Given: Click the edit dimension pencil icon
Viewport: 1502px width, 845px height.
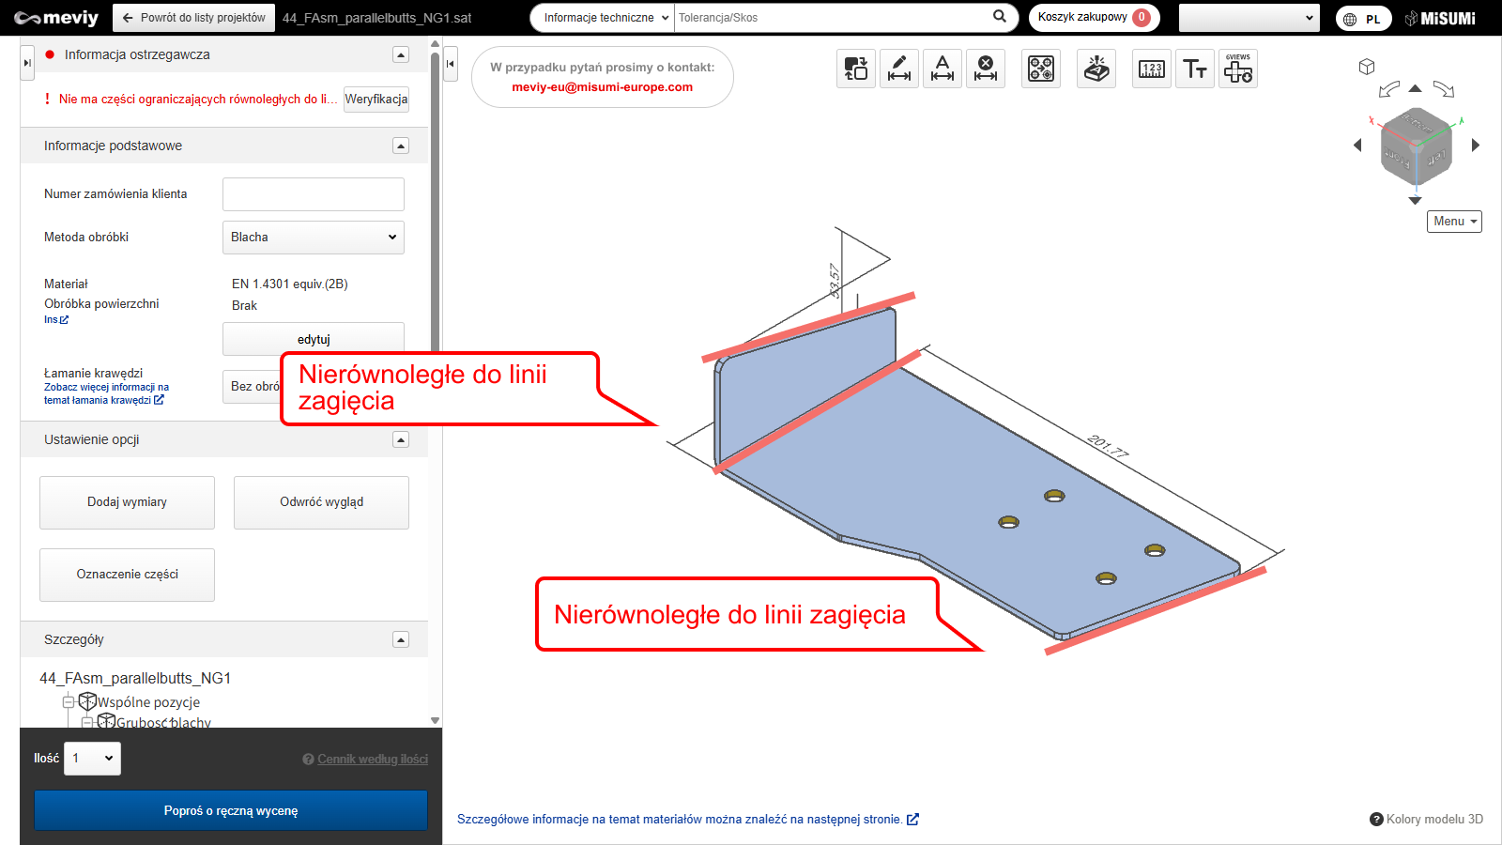Looking at the screenshot, I should pyautogui.click(x=898, y=69).
